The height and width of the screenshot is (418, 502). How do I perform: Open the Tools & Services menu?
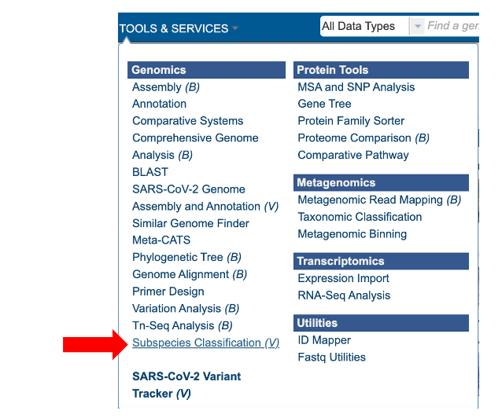(x=178, y=28)
